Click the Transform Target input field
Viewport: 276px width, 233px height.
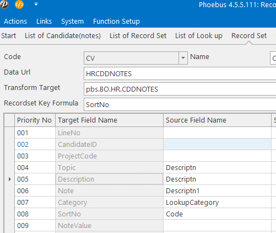(x=180, y=89)
